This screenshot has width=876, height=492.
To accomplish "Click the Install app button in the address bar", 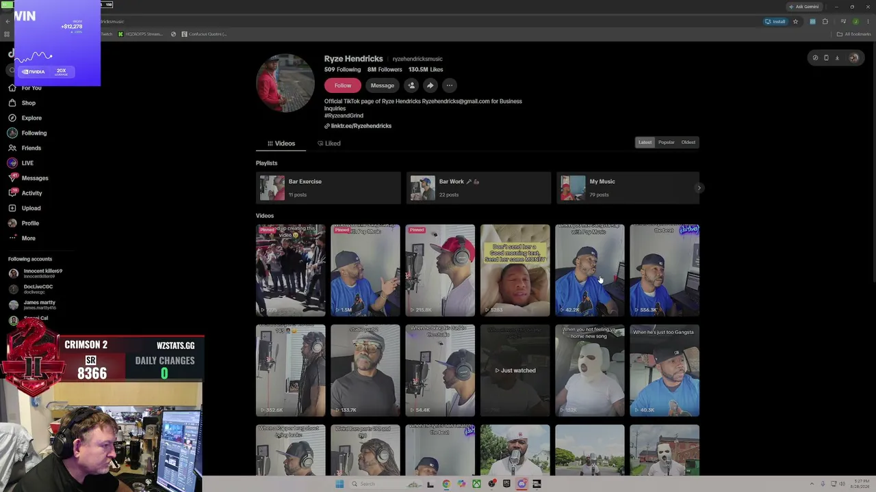I will (x=776, y=21).
